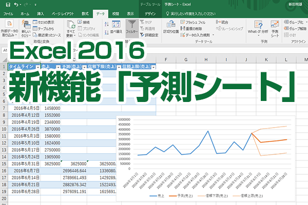Click 小計 in outline group
This screenshot has height=205, width=308.
coord(290,35)
